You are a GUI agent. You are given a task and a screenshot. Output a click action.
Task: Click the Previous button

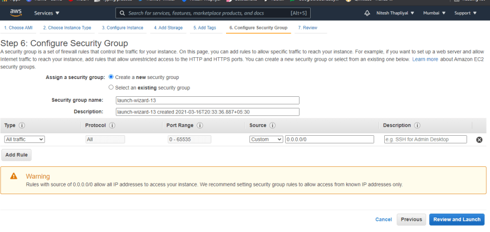coord(411,220)
